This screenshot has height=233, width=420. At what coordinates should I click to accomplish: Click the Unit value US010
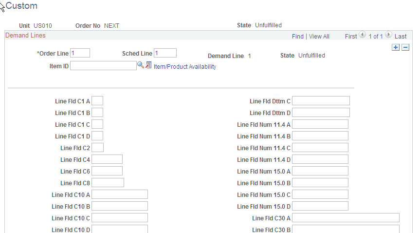coord(43,26)
